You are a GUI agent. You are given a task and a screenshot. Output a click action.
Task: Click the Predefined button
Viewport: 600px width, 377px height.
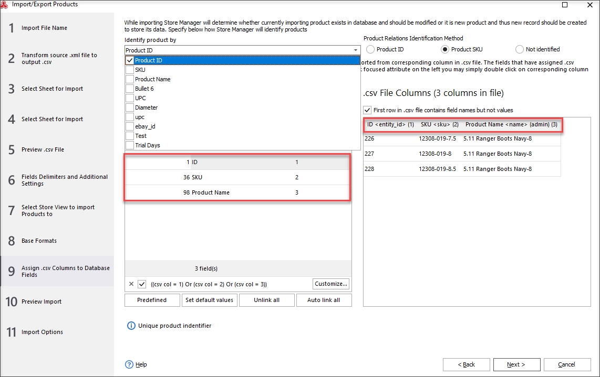point(152,300)
